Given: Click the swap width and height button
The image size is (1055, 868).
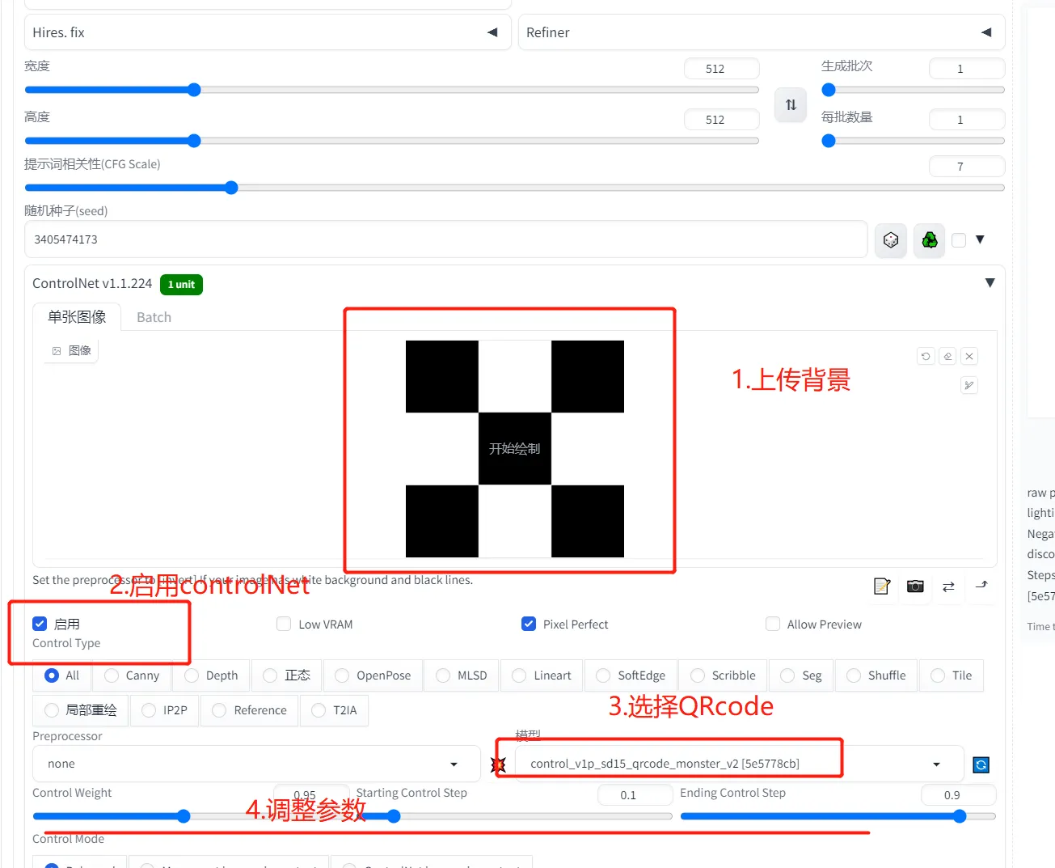Looking at the screenshot, I should pyautogui.click(x=791, y=105).
